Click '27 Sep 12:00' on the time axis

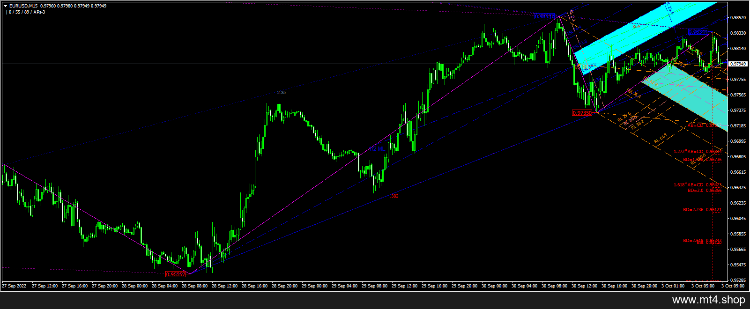click(45, 286)
